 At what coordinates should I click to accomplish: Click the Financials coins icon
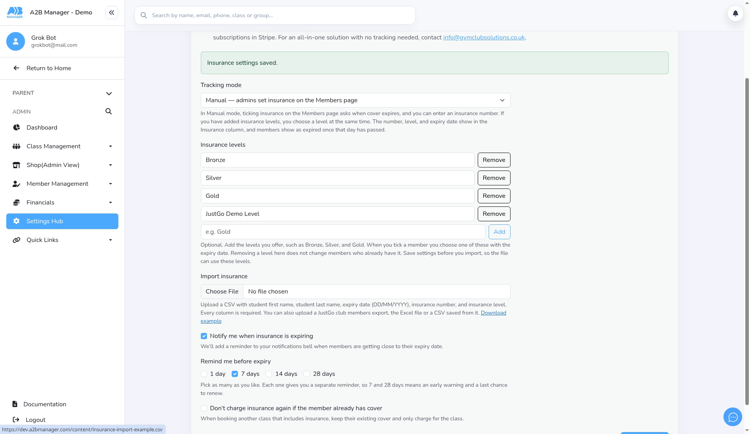(x=16, y=203)
